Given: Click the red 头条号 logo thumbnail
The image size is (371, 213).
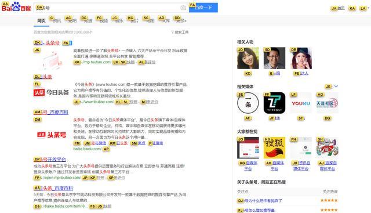Looking at the screenshot, I should tap(52, 135).
